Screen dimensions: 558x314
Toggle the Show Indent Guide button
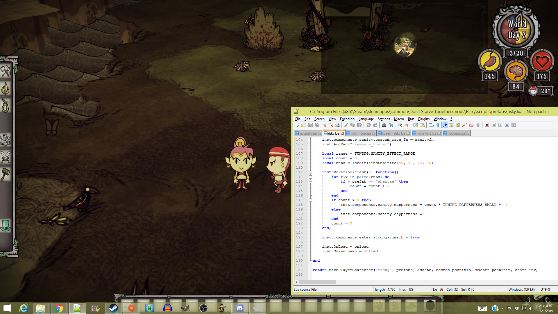445,125
